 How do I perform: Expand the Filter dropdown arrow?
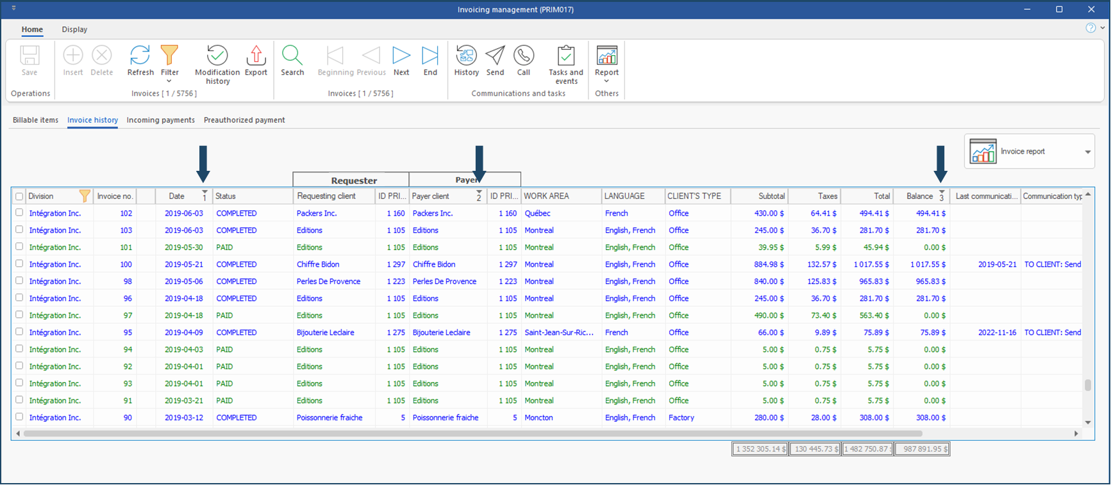(169, 81)
